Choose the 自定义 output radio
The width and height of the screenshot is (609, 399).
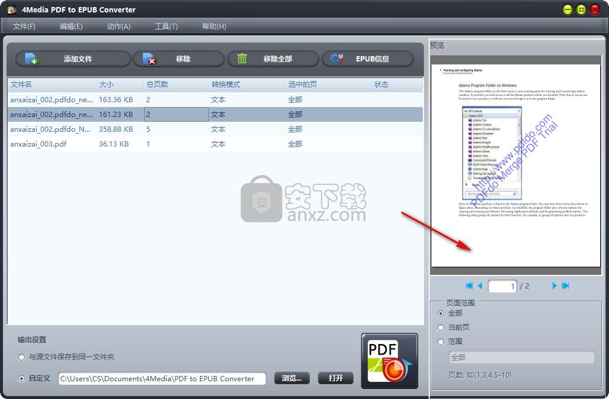pos(22,378)
